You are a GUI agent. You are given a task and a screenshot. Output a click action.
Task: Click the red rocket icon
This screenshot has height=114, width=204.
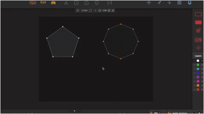198,31
